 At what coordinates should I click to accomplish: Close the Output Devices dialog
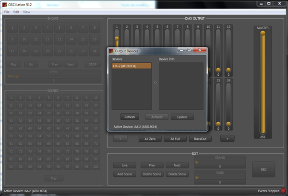(x=200, y=50)
